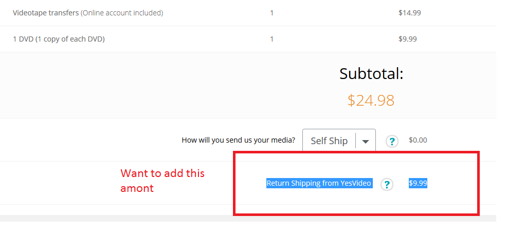Click the $14.99 videotape price
Image resolution: width=525 pixels, height=236 pixels.
coord(409,13)
